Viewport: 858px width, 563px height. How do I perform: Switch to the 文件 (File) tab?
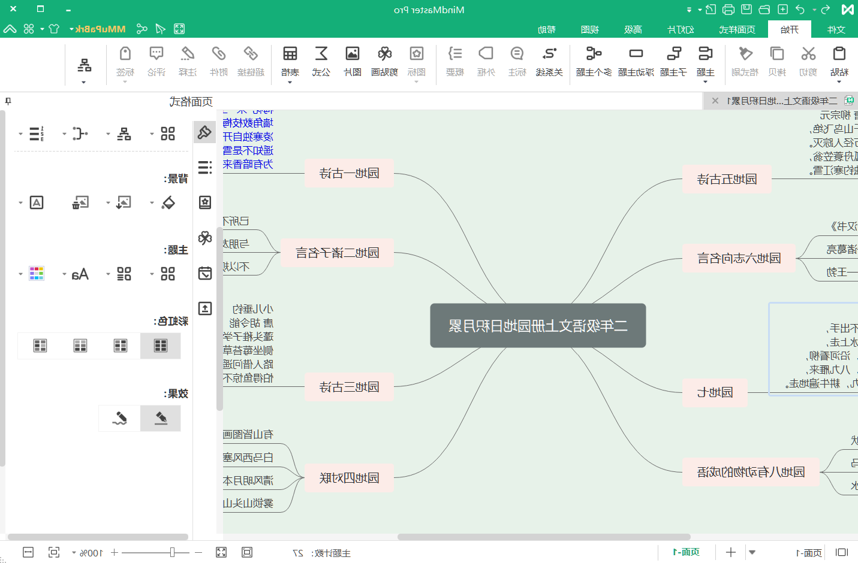tap(836, 29)
